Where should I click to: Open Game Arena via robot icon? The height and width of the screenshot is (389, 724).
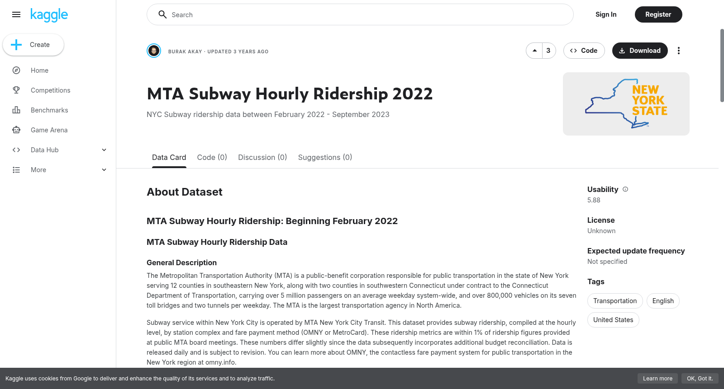coord(16,130)
